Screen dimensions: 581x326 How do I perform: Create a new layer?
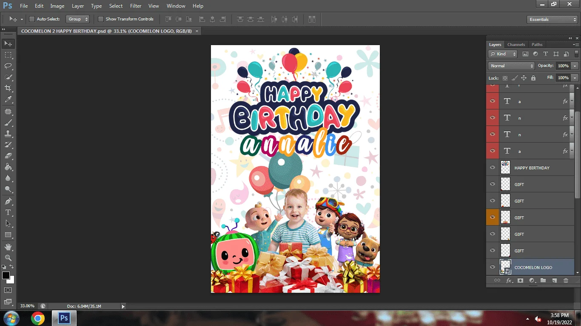(x=554, y=280)
